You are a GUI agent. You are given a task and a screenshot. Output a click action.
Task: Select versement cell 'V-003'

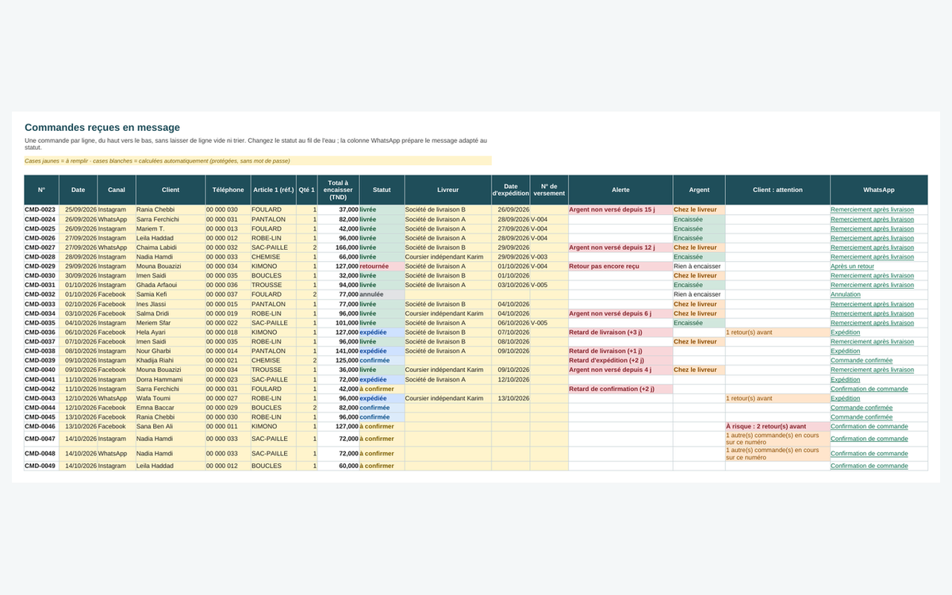(549, 257)
